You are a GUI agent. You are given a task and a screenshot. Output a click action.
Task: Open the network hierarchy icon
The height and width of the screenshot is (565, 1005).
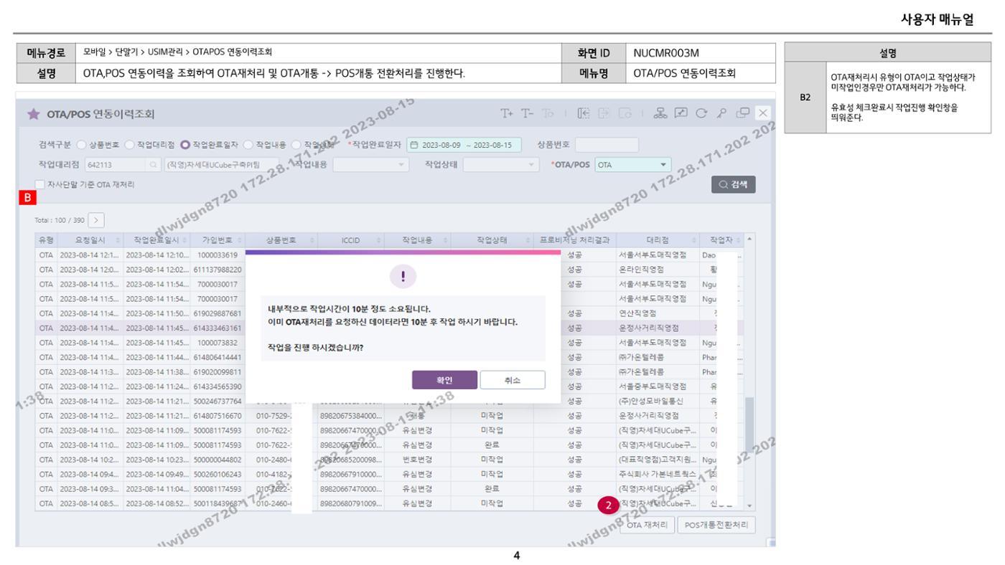(x=660, y=113)
